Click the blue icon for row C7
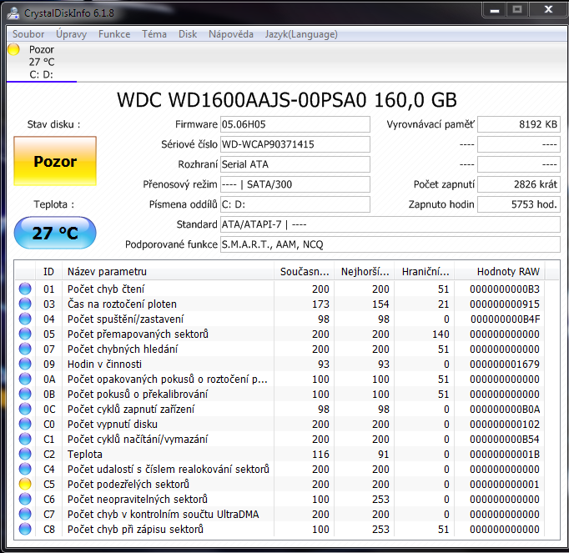Image resolution: width=569 pixels, height=553 pixels. [x=25, y=514]
